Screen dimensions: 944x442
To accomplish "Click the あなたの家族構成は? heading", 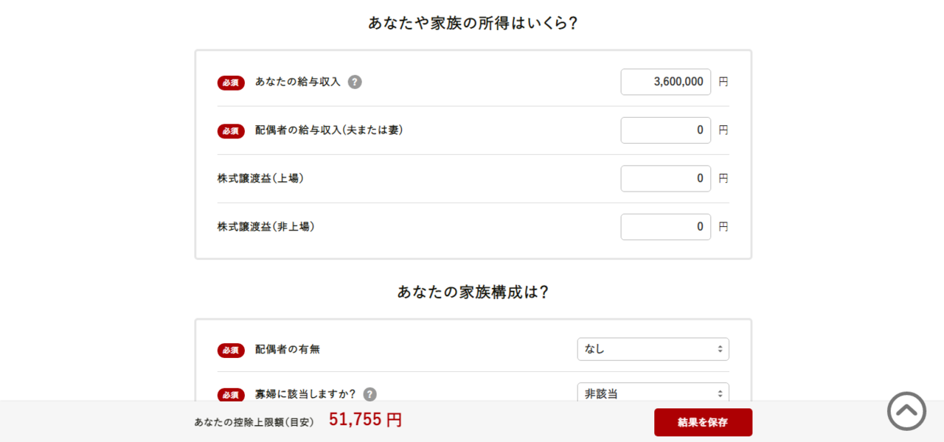I will point(473,292).
